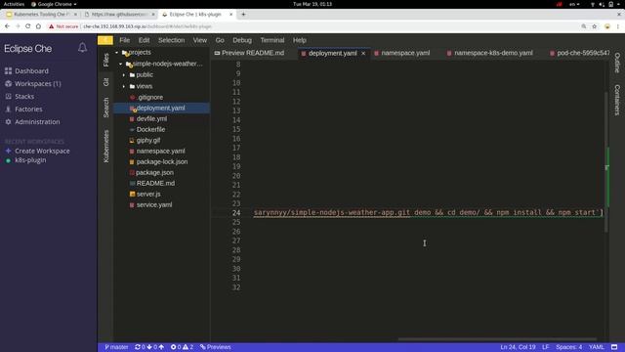Open the Activities overview
The image size is (625, 352).
click(14, 4)
